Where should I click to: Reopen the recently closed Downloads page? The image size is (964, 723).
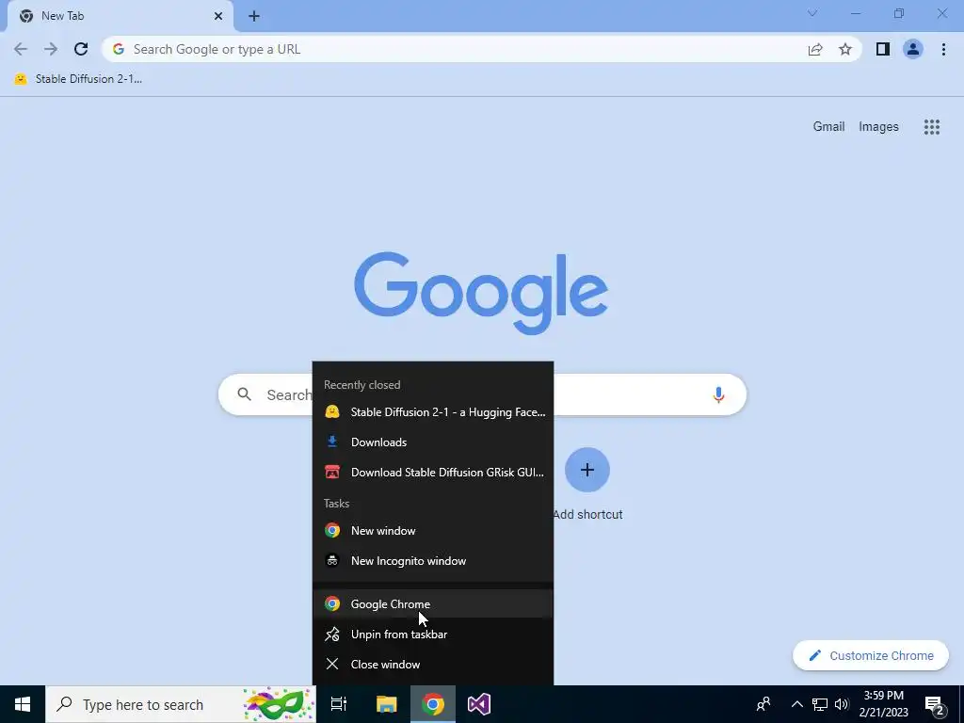coord(433,442)
